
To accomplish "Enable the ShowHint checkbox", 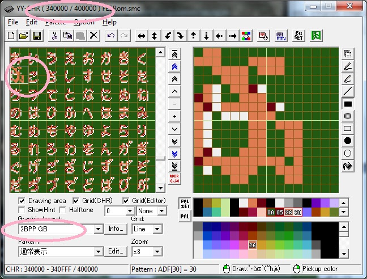I will (x=22, y=210).
